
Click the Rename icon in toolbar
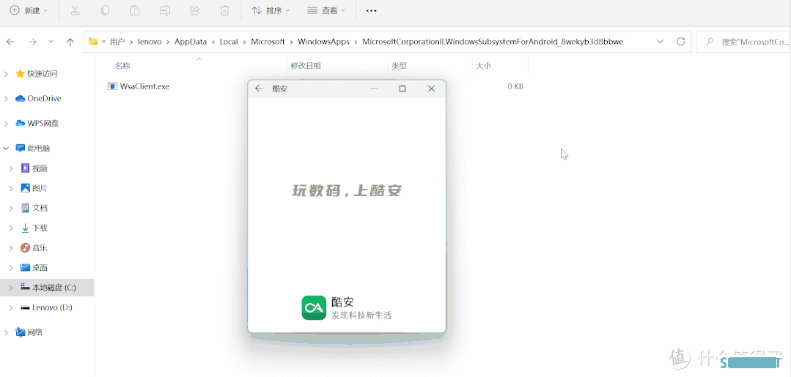(x=165, y=10)
